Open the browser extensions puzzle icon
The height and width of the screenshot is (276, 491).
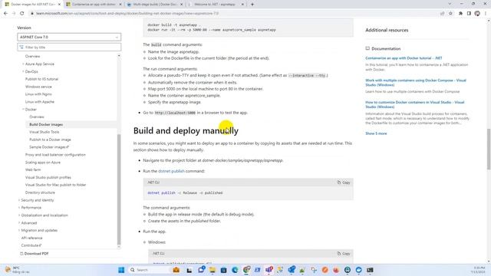coord(460,14)
